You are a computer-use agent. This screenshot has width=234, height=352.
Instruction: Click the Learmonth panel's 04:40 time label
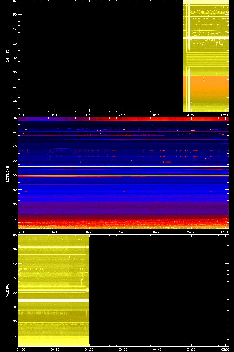pyautogui.click(x=157, y=232)
